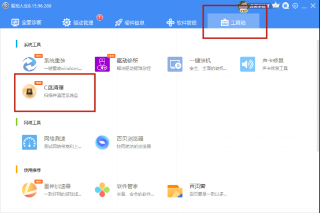Click the vertical scrollbar on right edge
The image size is (320, 213).
pos(318,96)
